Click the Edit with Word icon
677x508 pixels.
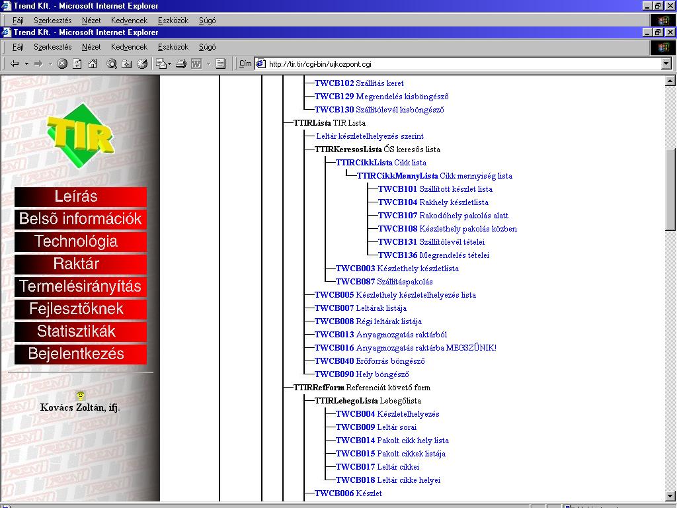(x=196, y=64)
